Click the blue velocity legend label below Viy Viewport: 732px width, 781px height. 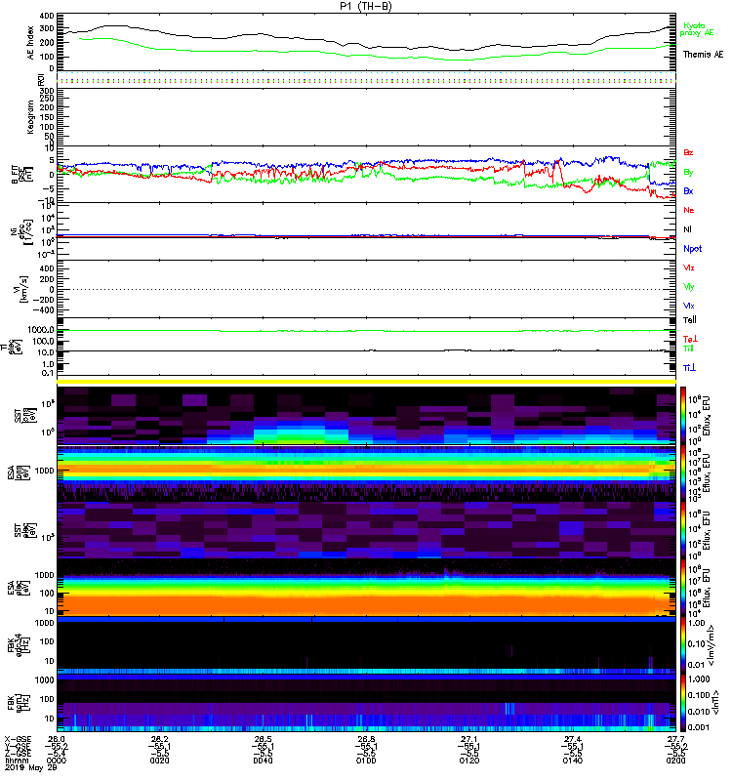689,306
